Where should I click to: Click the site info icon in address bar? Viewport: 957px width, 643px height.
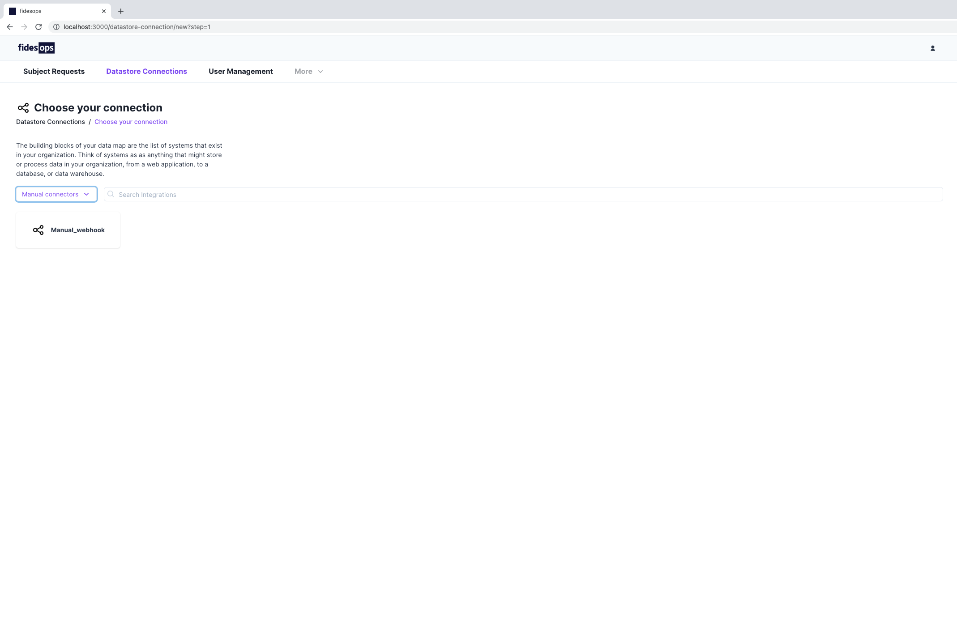[x=56, y=27]
